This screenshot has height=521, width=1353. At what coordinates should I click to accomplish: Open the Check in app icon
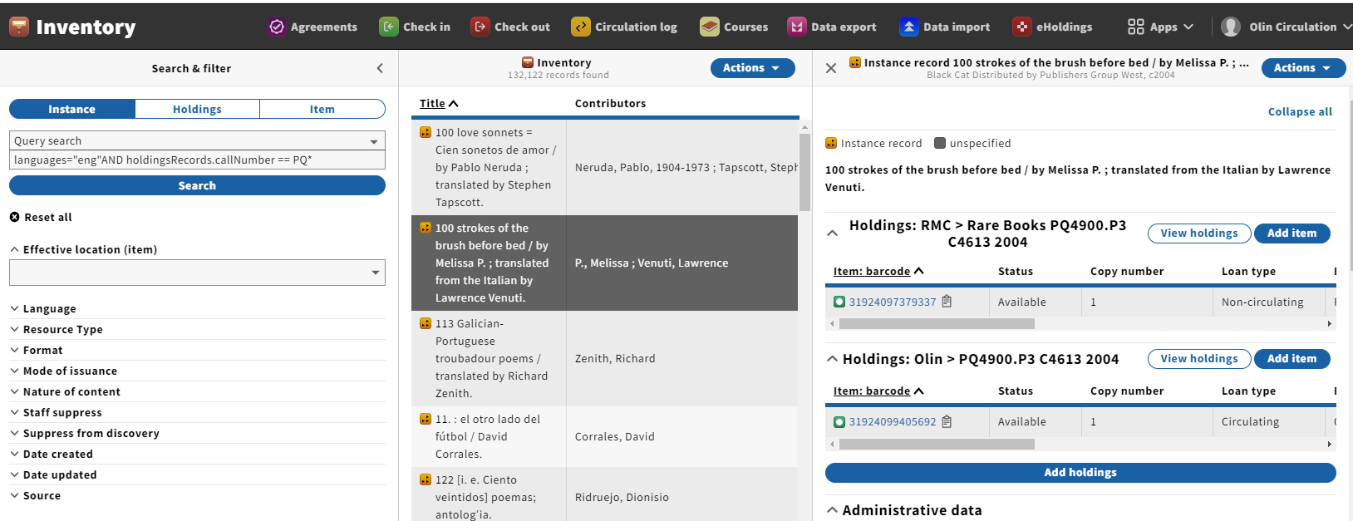(388, 27)
